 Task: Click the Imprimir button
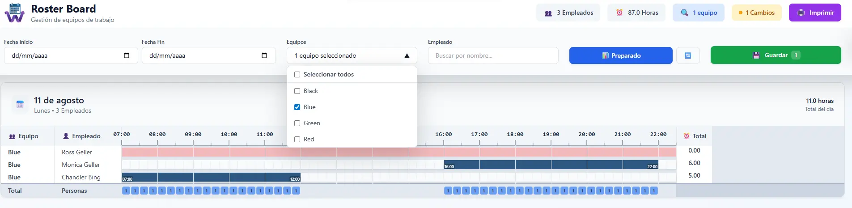815,13
